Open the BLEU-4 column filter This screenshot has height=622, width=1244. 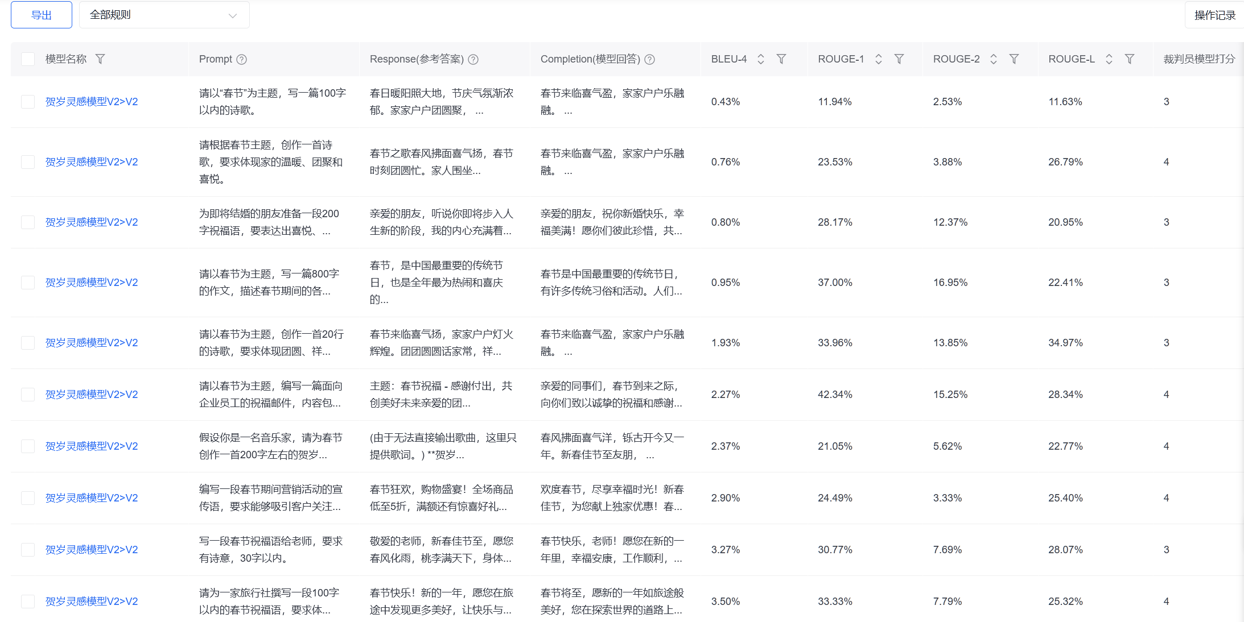(781, 59)
